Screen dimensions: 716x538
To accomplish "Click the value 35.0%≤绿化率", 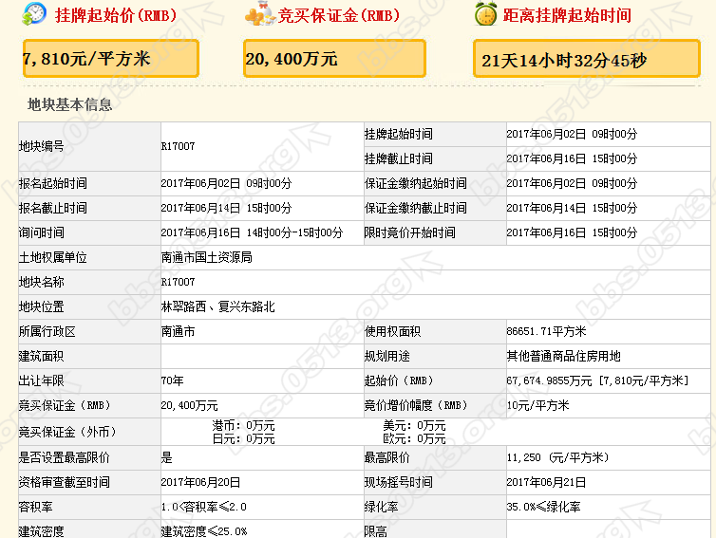I will point(543,507).
